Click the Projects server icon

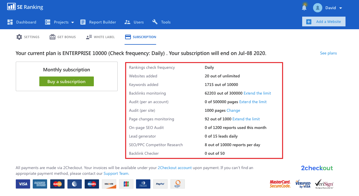pos(48,22)
